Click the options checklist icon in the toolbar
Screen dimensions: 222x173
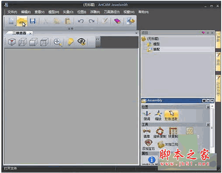(131, 21)
